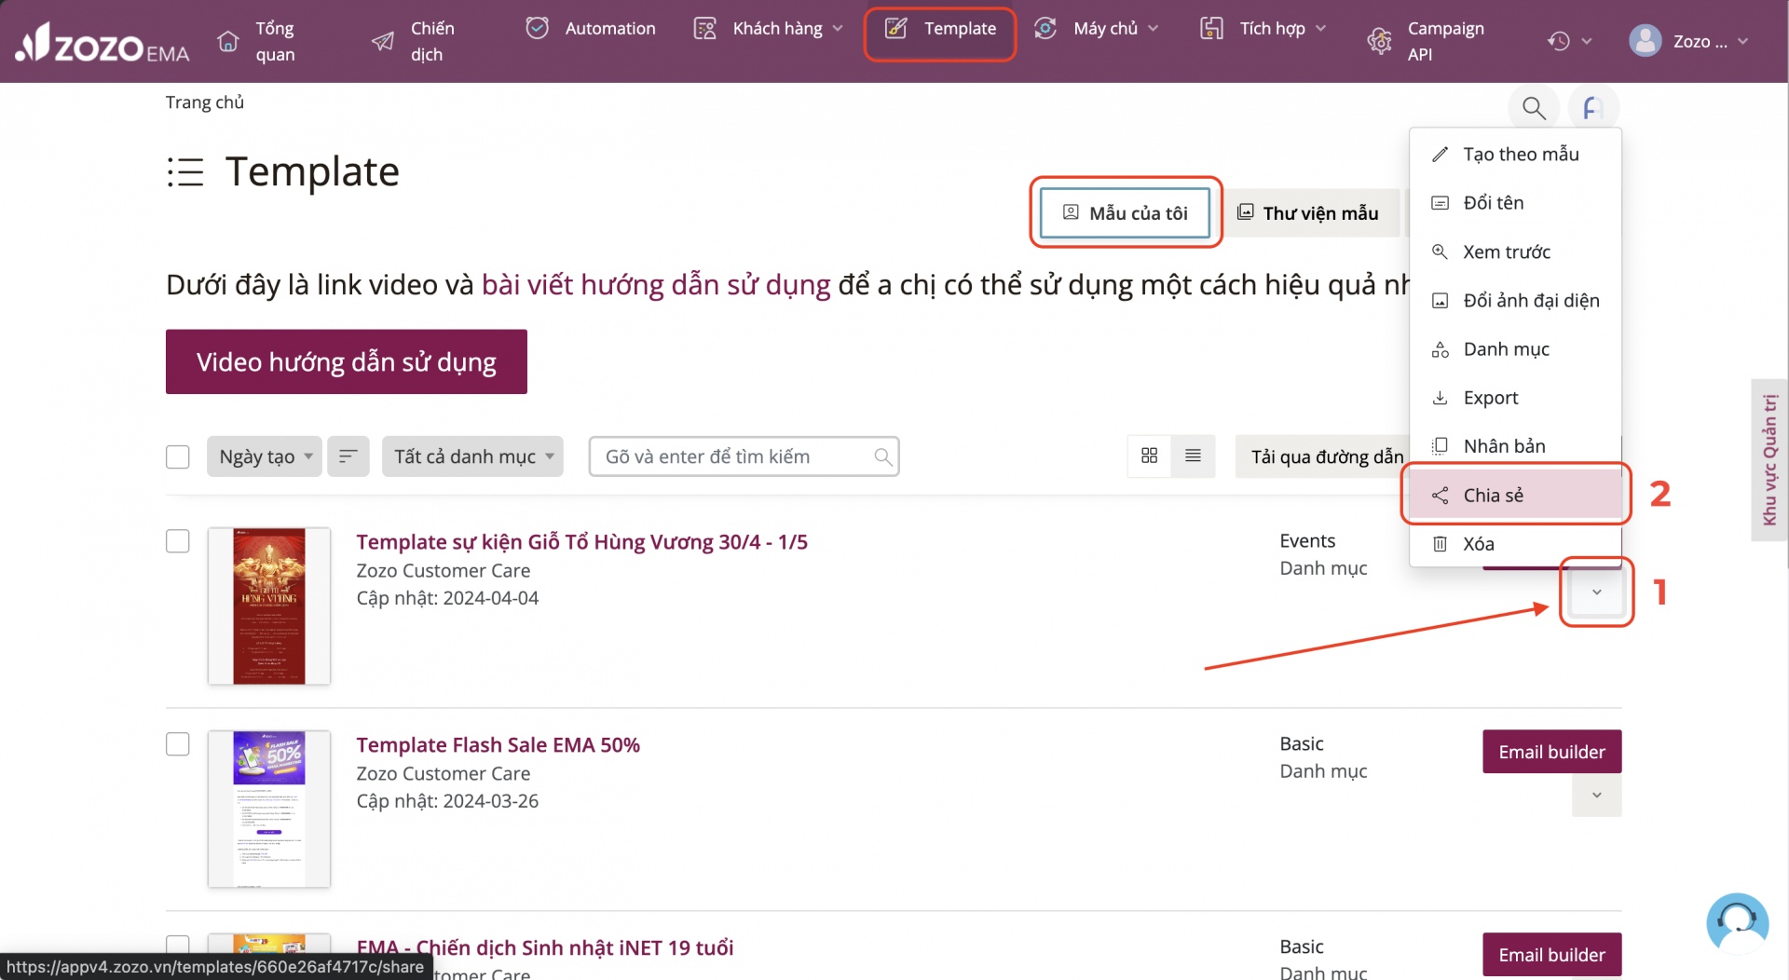The height and width of the screenshot is (980, 1789).
Task: Switch to list view layout
Action: coord(1193,456)
